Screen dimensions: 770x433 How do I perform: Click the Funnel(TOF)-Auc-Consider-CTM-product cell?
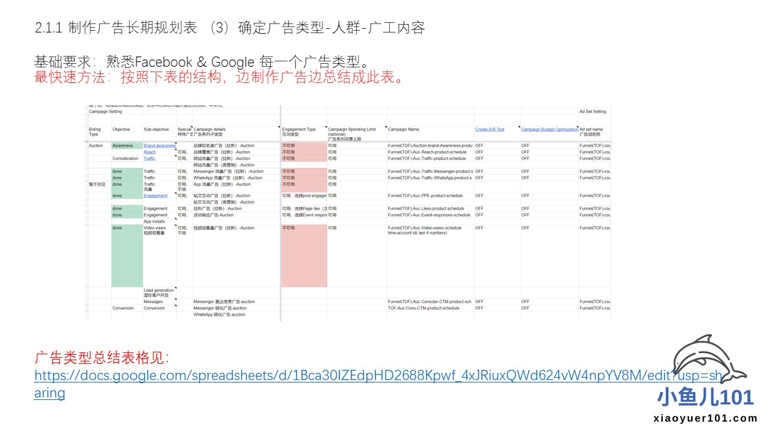(431, 302)
